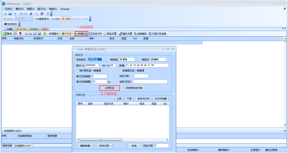The height and width of the screenshot is (153, 288).
Task: Click the 暂停 (pause) toolbar button
Action: (8, 34)
